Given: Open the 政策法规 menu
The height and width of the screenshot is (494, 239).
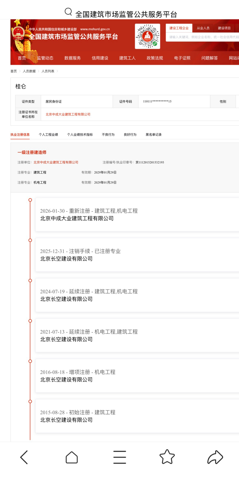Looking at the screenshot, I should point(155,58).
